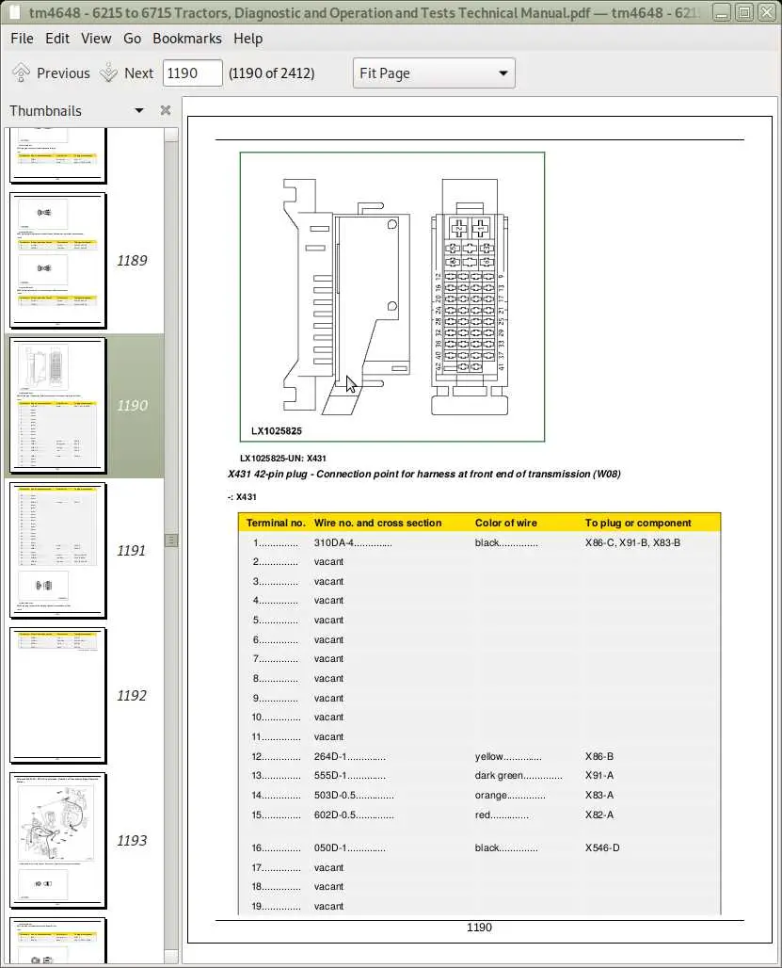Select the page 1190 thumbnail

pos(58,406)
